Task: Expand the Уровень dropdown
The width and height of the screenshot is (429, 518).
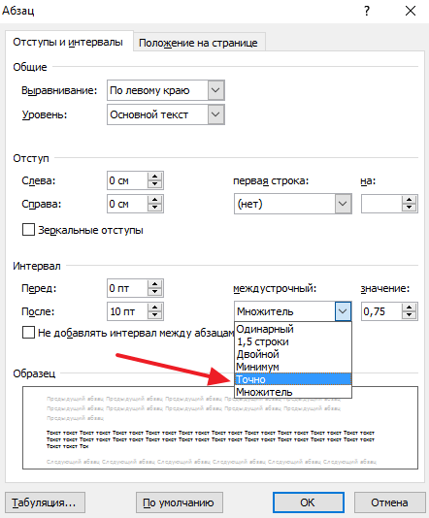Action: (215, 114)
